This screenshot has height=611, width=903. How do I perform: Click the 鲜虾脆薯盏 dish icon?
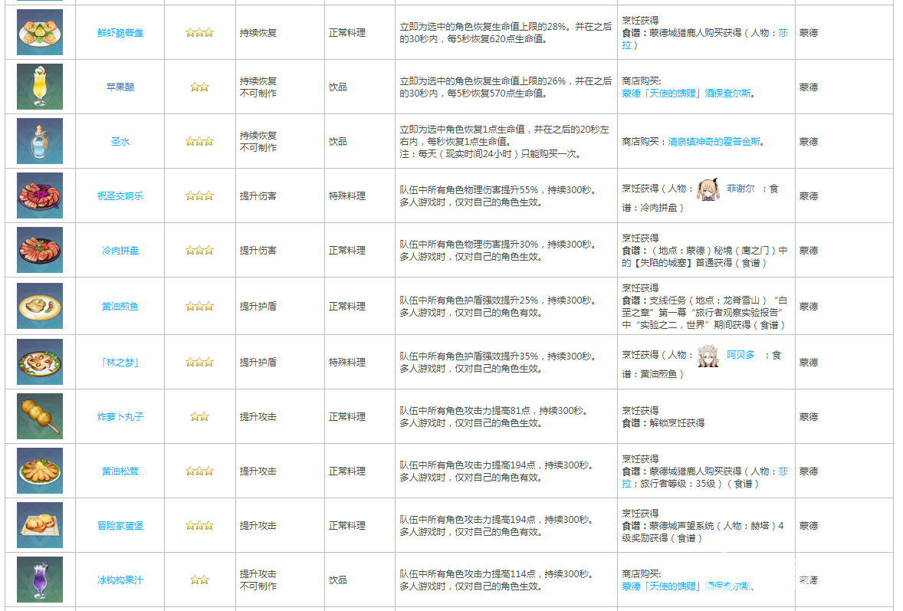click(x=40, y=32)
